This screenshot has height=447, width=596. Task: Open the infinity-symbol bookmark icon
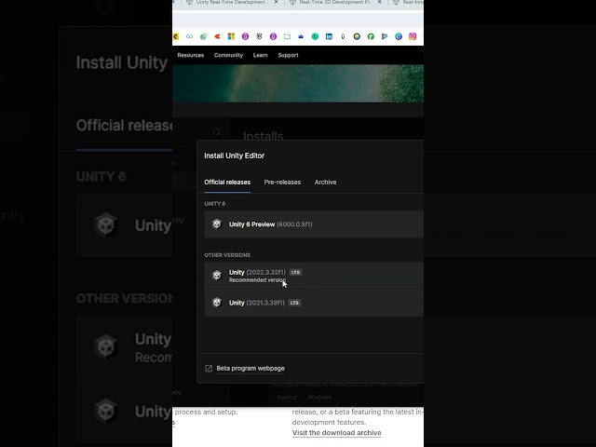(x=189, y=36)
